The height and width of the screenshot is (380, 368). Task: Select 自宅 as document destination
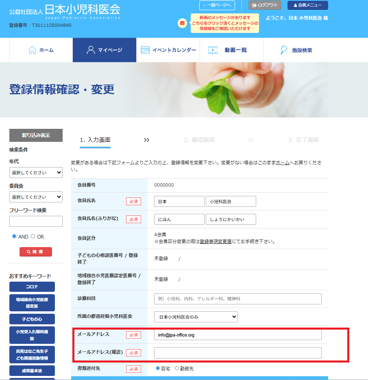[158, 368]
